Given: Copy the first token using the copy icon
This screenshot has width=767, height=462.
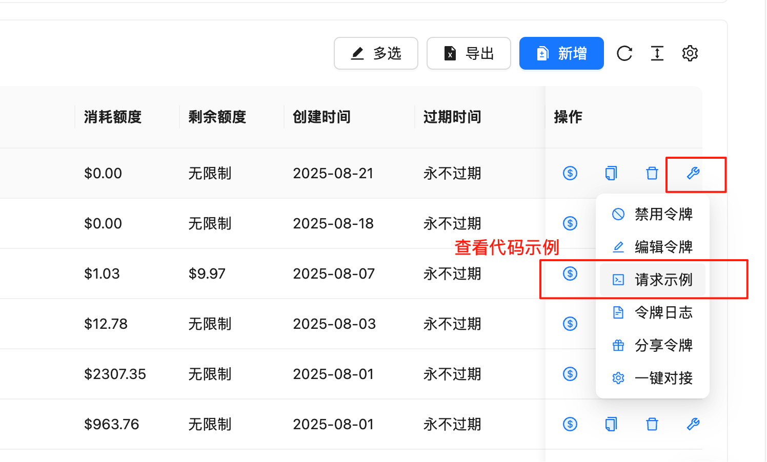Looking at the screenshot, I should 610,173.
